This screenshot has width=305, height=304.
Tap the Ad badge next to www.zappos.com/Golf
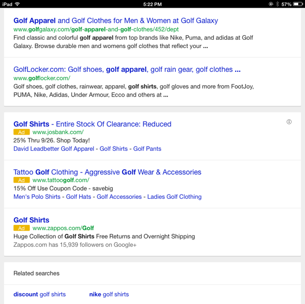pyautogui.click(x=22, y=228)
